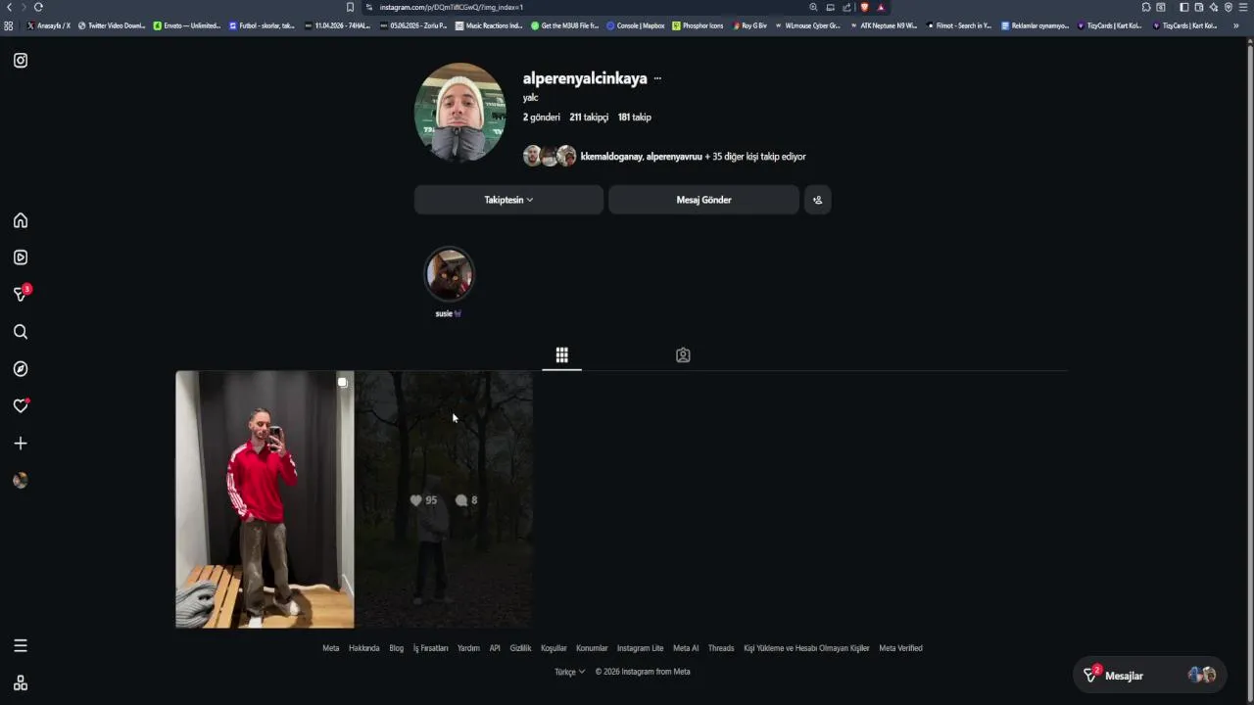Go to the Home feed icon
1254x705 pixels.
21,220
